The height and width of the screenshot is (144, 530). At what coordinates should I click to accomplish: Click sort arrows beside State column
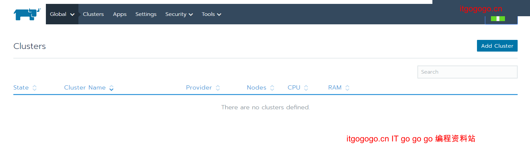(x=34, y=88)
